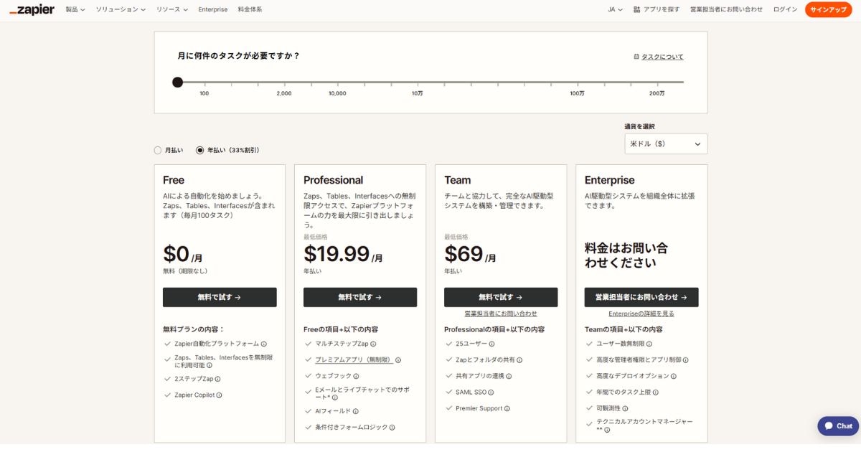
Task: Click the grid icon beside アプリを探す
Action: (636, 9)
